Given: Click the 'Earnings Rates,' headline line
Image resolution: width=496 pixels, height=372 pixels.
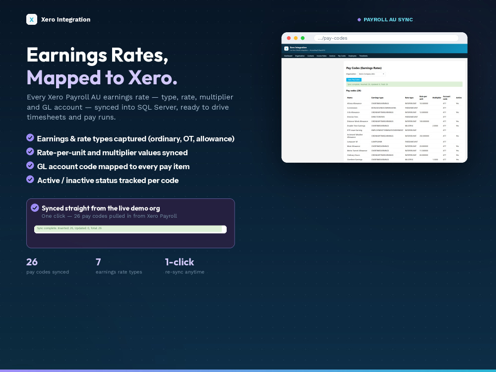Looking at the screenshot, I should coord(97,55).
